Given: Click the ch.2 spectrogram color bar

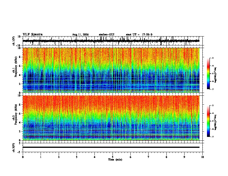Looking at the screenshot, I should click(208, 121).
